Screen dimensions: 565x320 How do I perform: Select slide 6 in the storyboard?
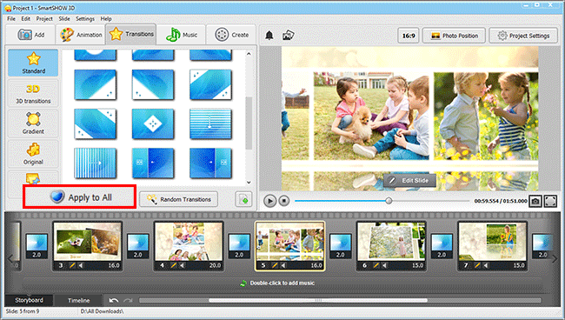click(391, 245)
